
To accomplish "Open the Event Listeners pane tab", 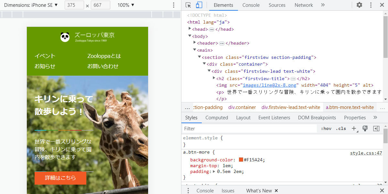I will 274,118.
